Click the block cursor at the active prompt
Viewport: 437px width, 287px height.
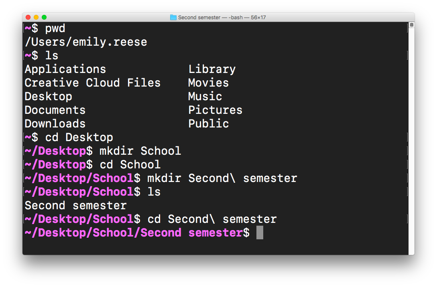(x=259, y=232)
